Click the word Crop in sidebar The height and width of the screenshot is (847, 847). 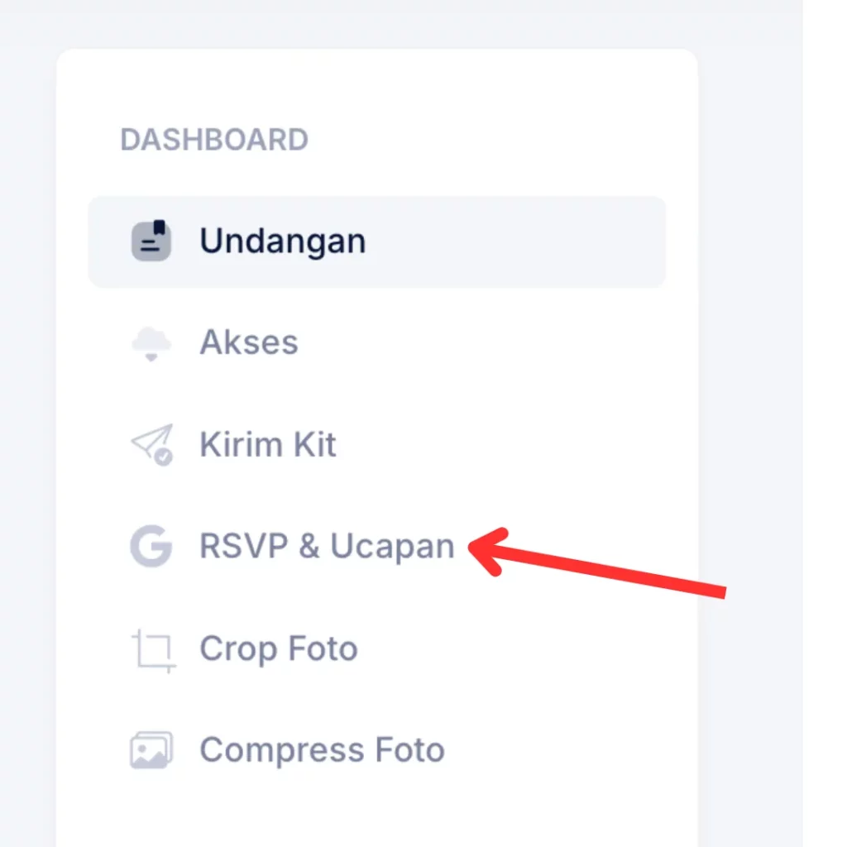click(x=238, y=649)
